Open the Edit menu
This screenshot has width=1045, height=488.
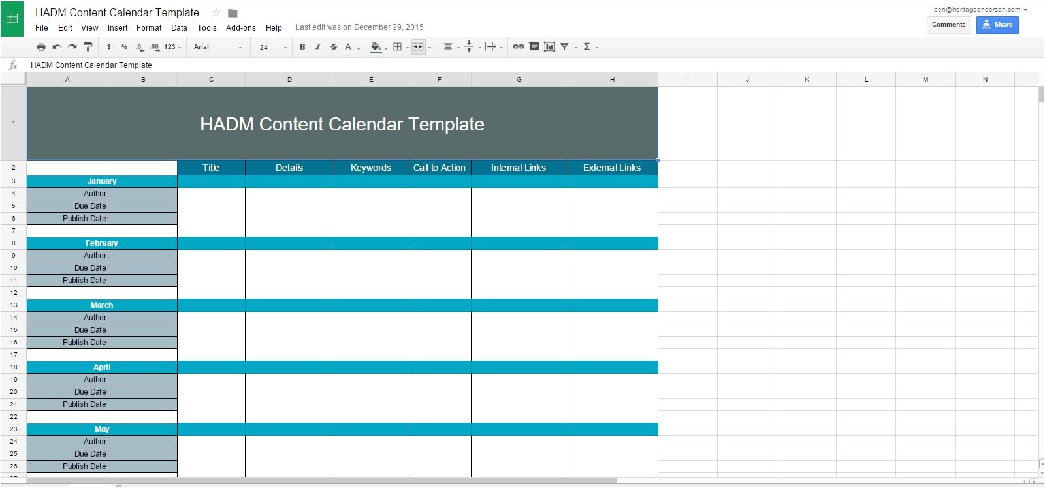pyautogui.click(x=65, y=28)
